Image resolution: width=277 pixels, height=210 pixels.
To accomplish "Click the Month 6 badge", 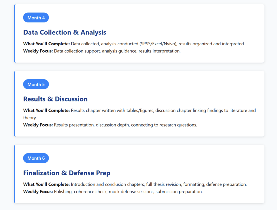I will [x=36, y=158].
